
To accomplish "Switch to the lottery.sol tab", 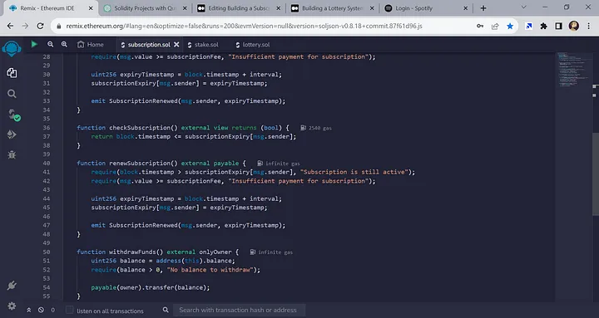I will (253, 45).
